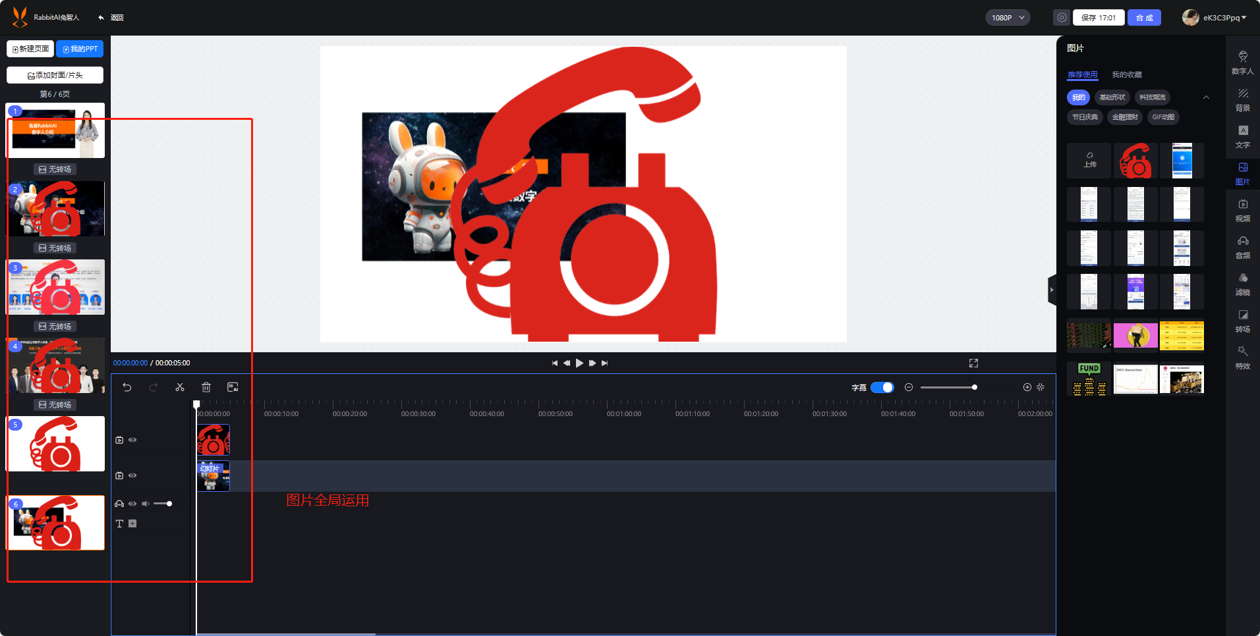
Task: Jump to the start of the preview
Action: click(555, 363)
